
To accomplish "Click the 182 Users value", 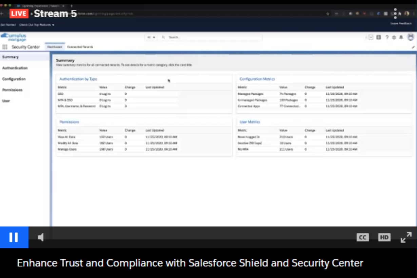I will pos(106,143).
